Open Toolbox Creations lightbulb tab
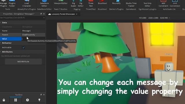The image size is (185, 104). tap(39, 100)
